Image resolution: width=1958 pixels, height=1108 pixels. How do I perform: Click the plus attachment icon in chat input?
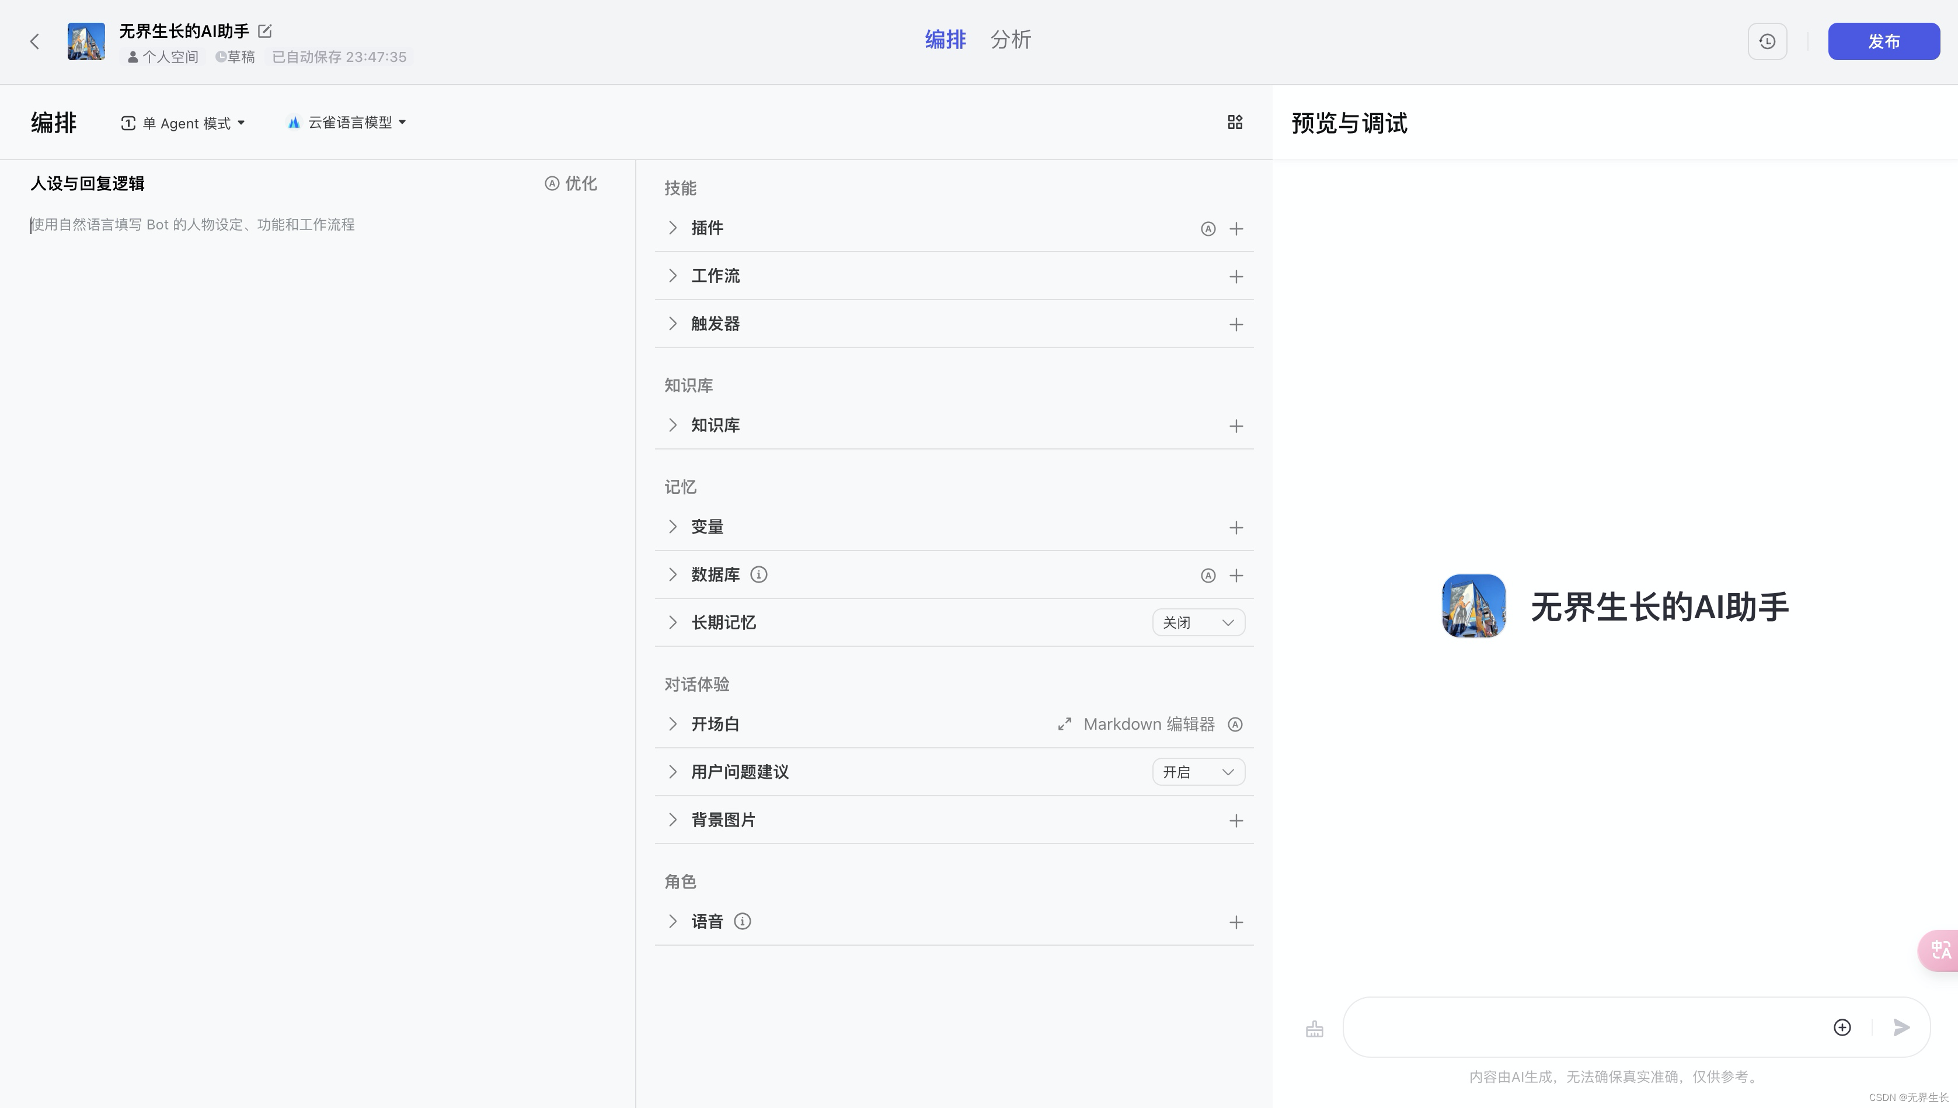1842,1027
